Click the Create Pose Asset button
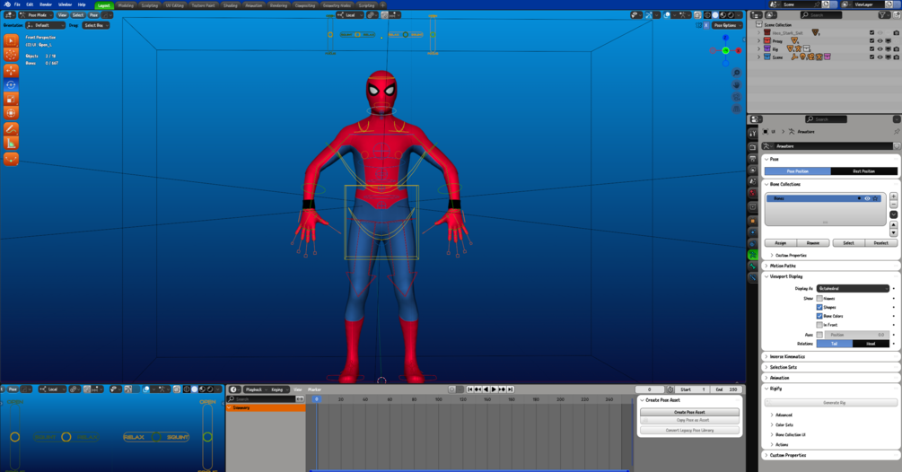 689,412
